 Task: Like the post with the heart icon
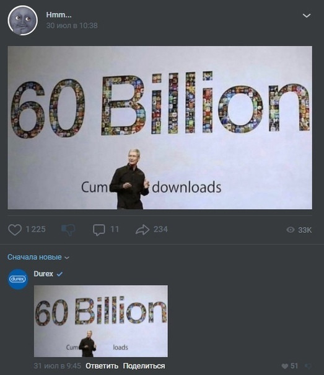pos(15,230)
